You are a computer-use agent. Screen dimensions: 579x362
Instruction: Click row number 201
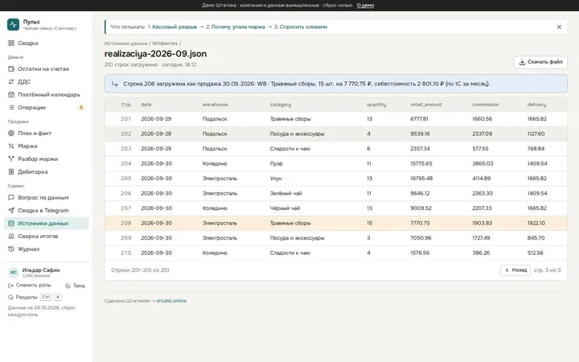pos(125,119)
